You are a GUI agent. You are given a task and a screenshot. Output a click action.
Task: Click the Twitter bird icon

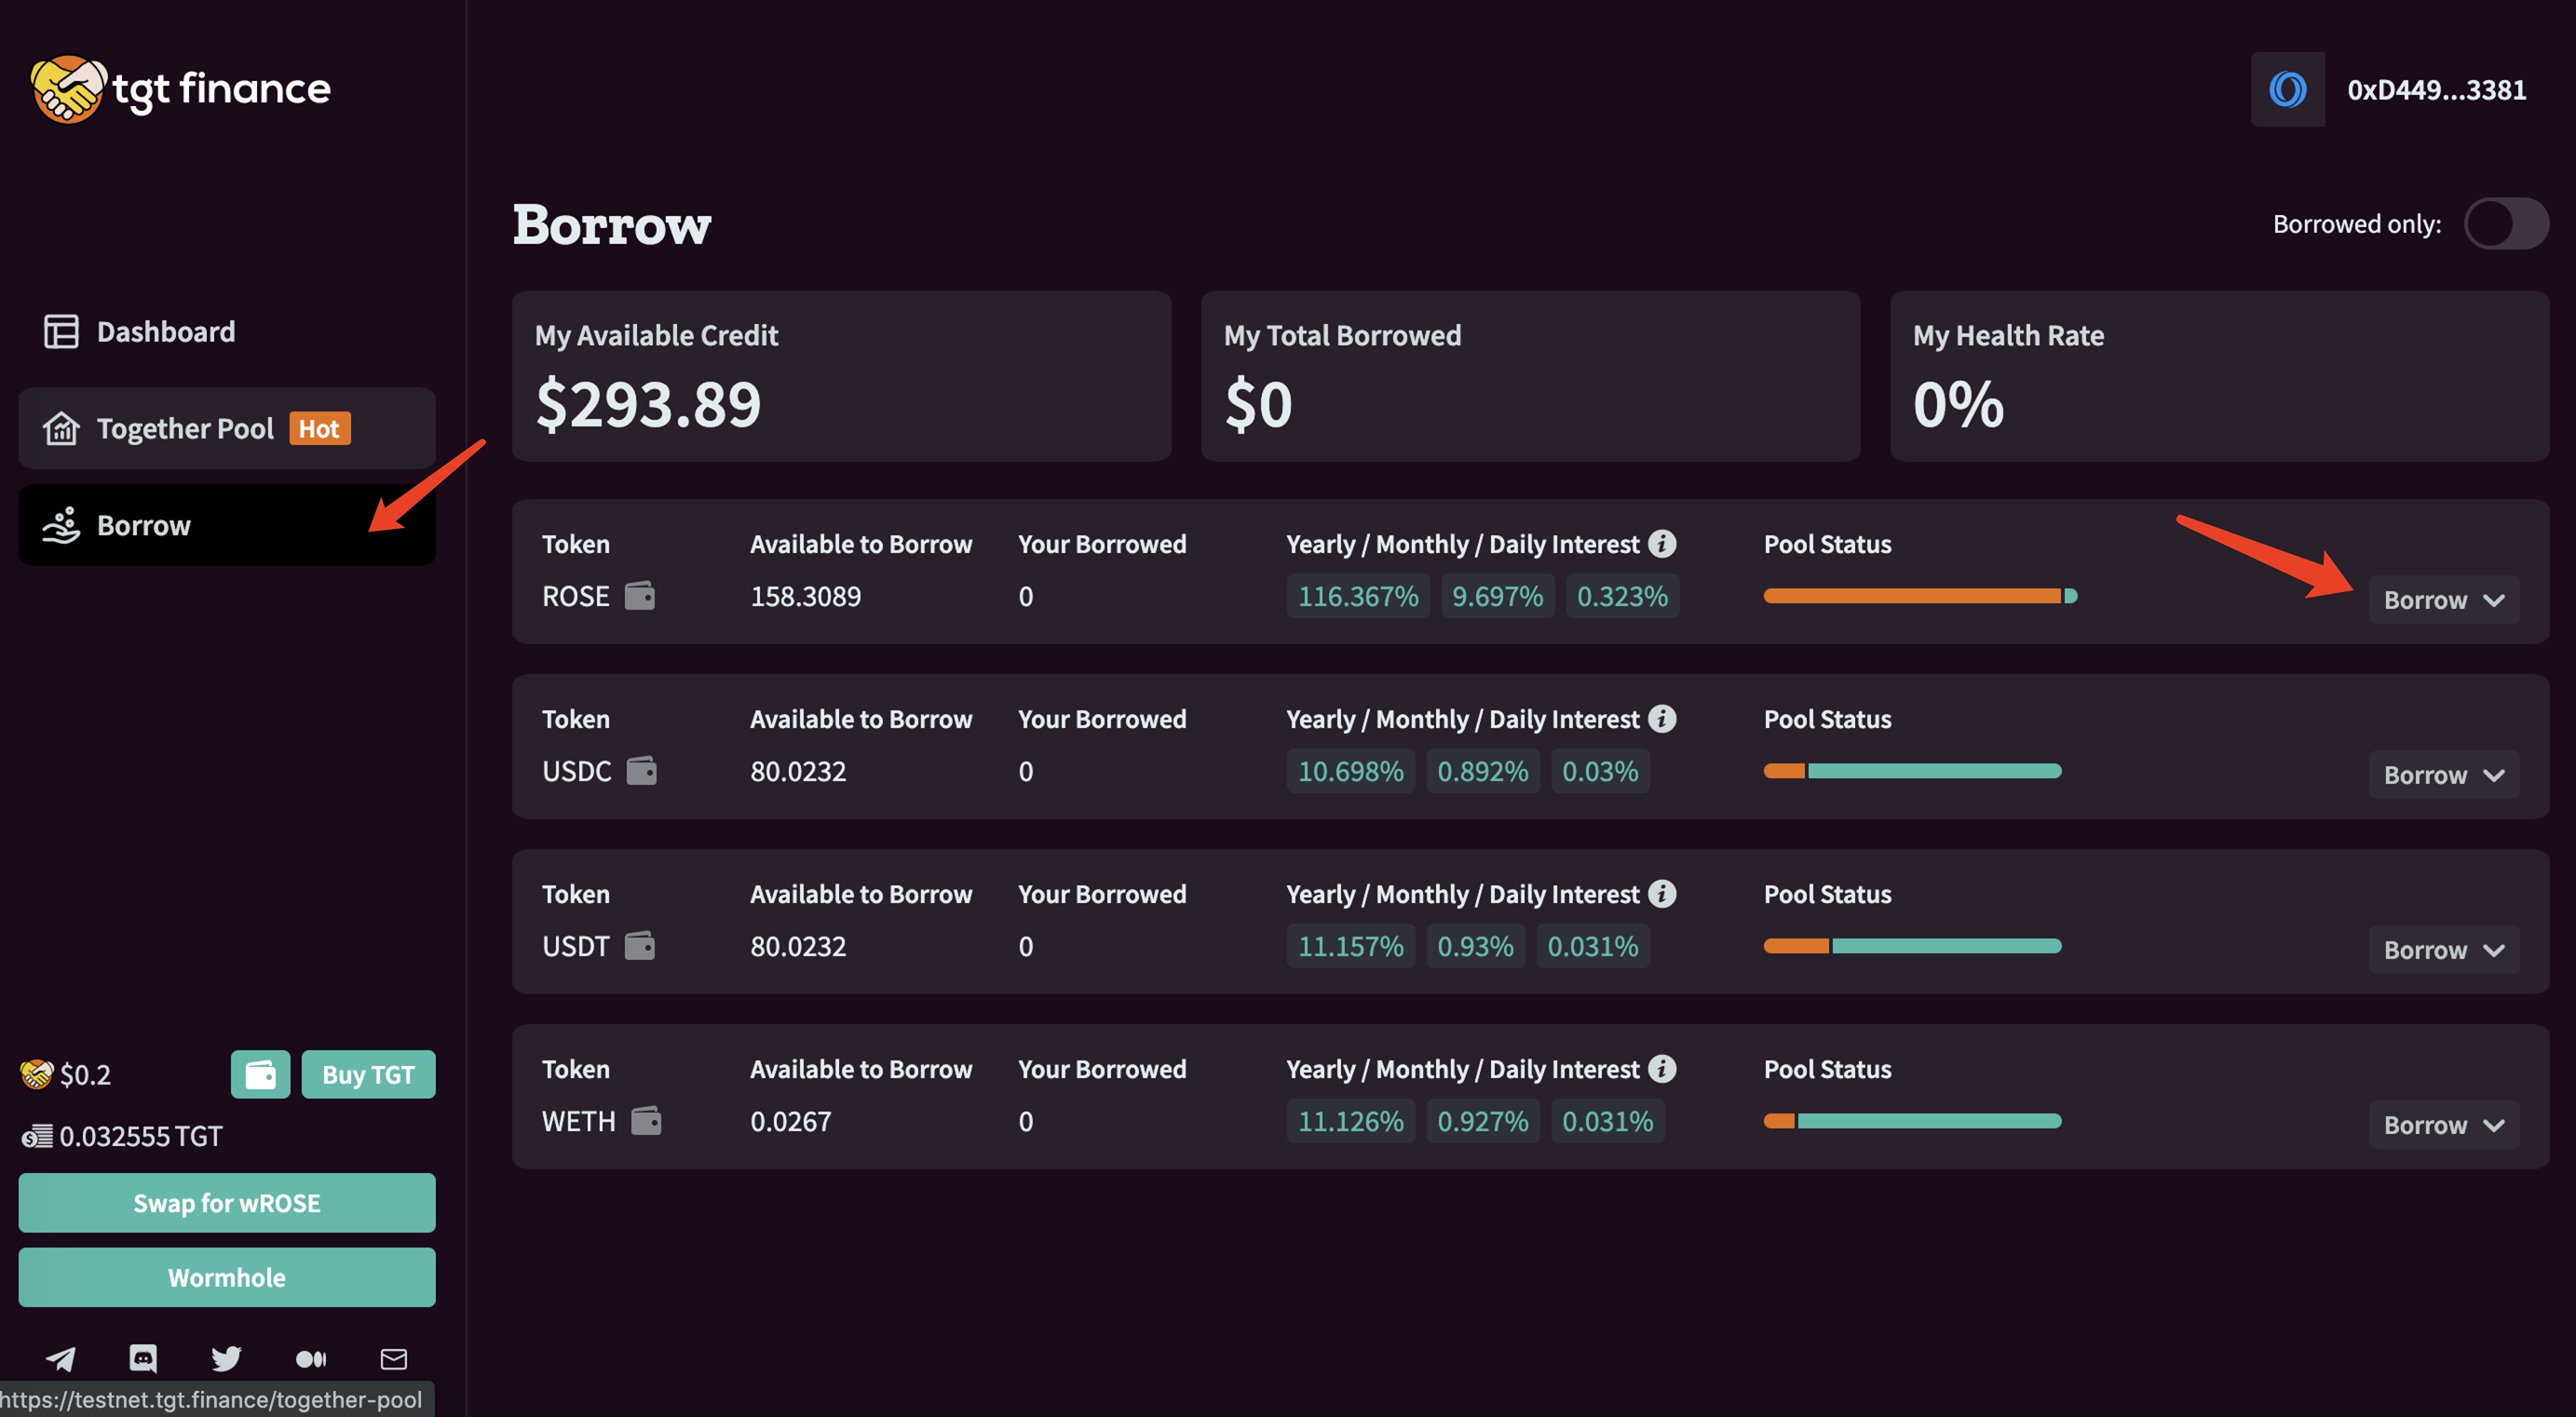[x=226, y=1358]
